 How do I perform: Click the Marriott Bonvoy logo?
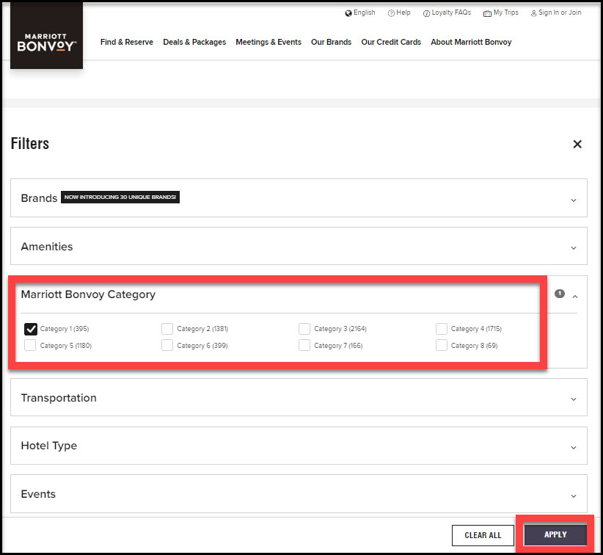46,36
